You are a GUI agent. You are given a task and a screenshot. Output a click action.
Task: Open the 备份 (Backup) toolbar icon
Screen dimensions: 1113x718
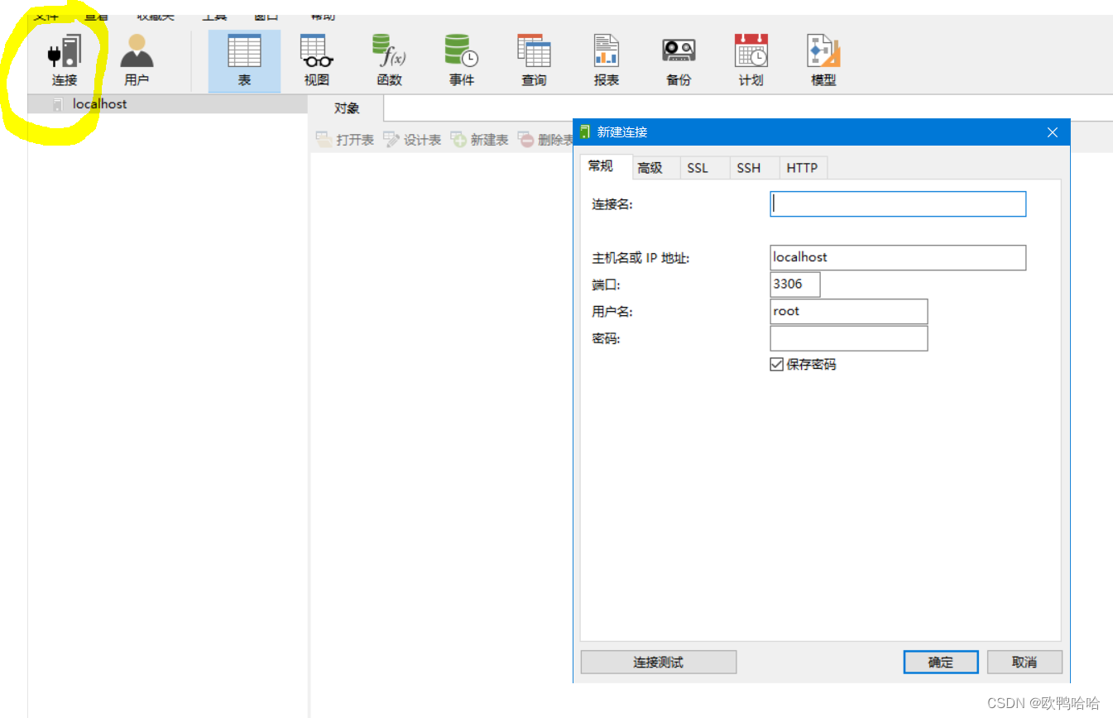click(679, 60)
